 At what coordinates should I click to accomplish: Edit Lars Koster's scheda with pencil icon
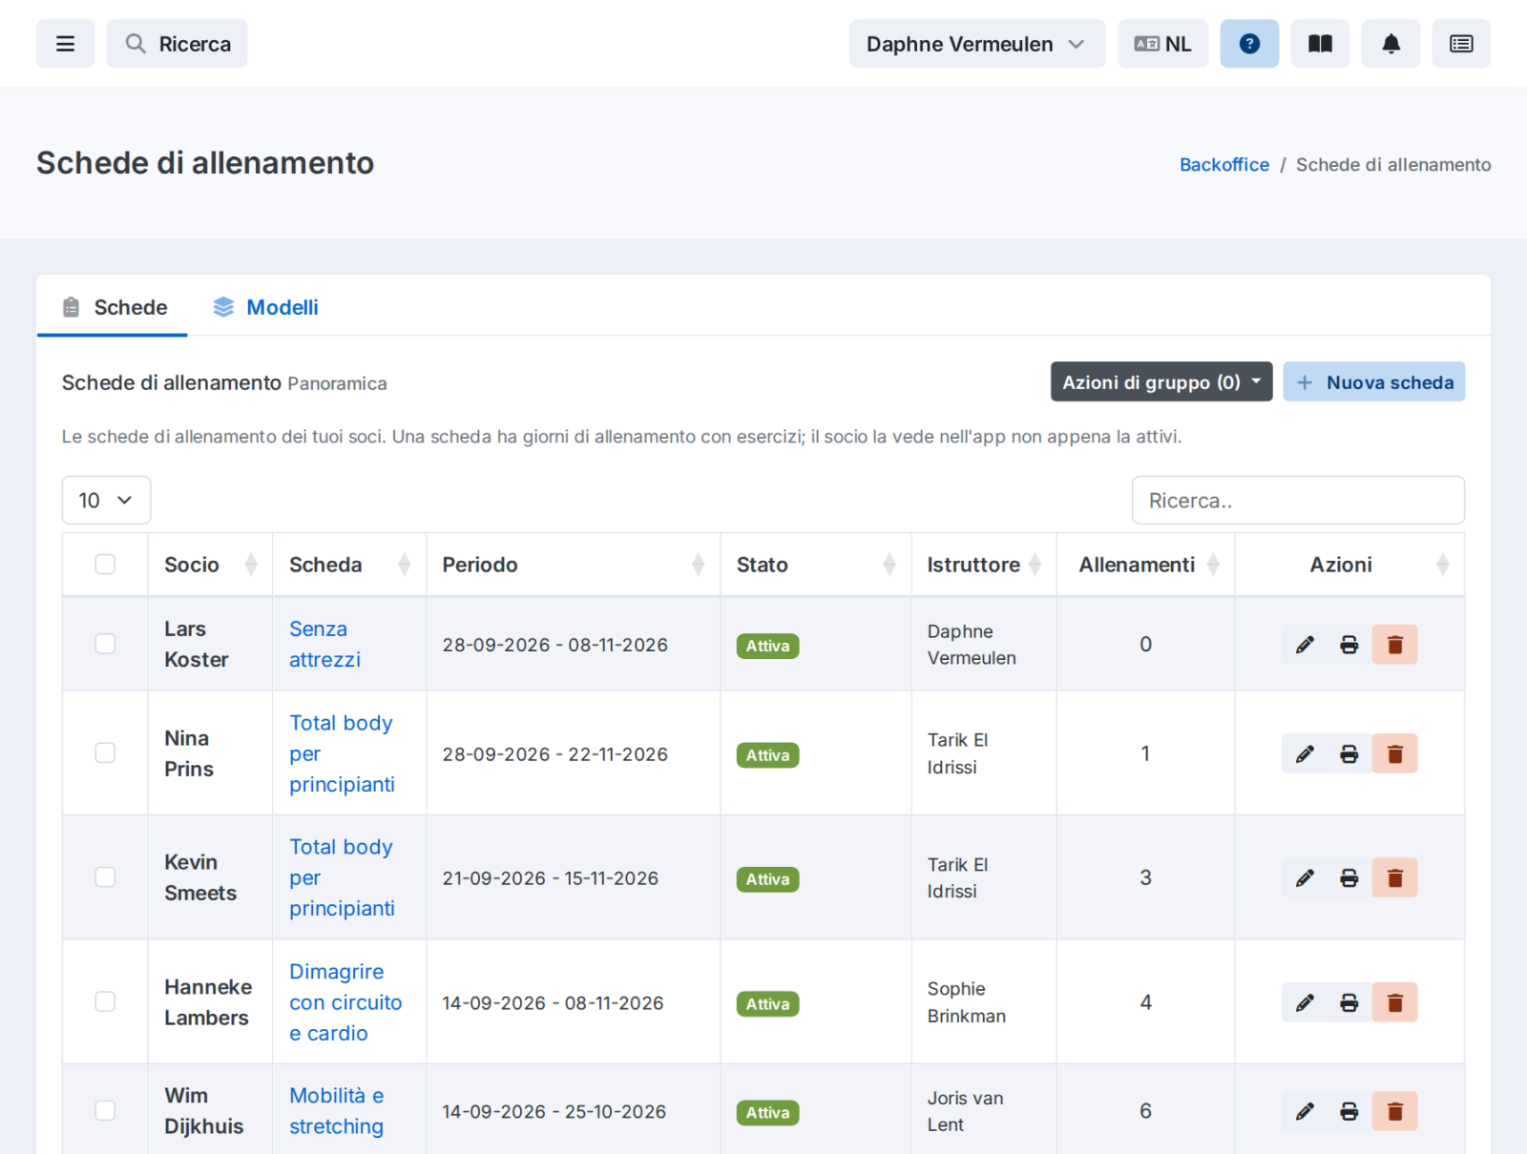point(1305,645)
